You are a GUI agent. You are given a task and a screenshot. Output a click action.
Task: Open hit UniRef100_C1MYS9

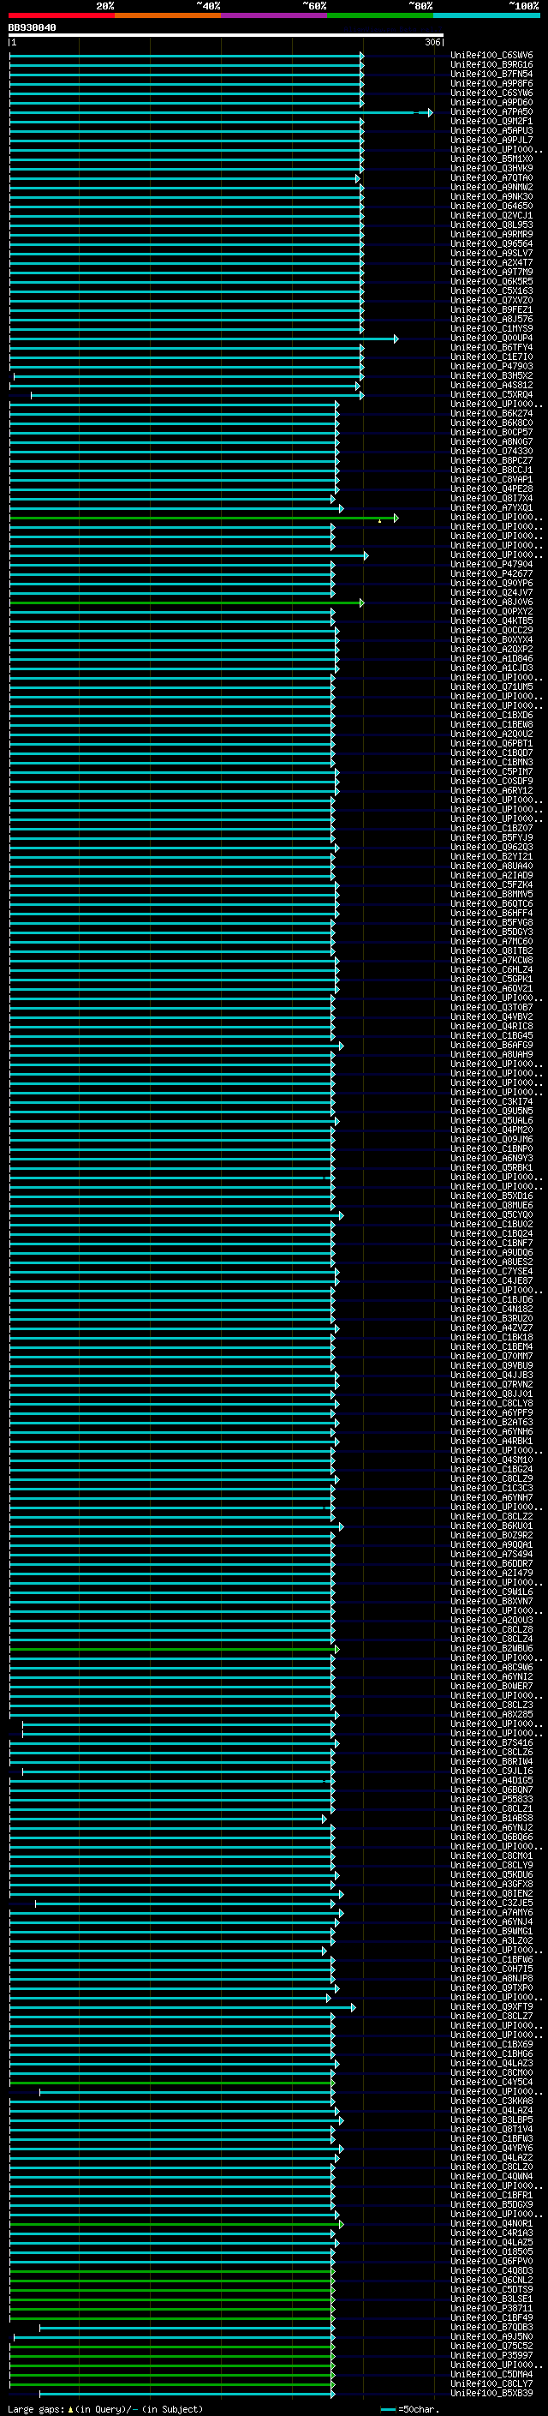coord(491,328)
